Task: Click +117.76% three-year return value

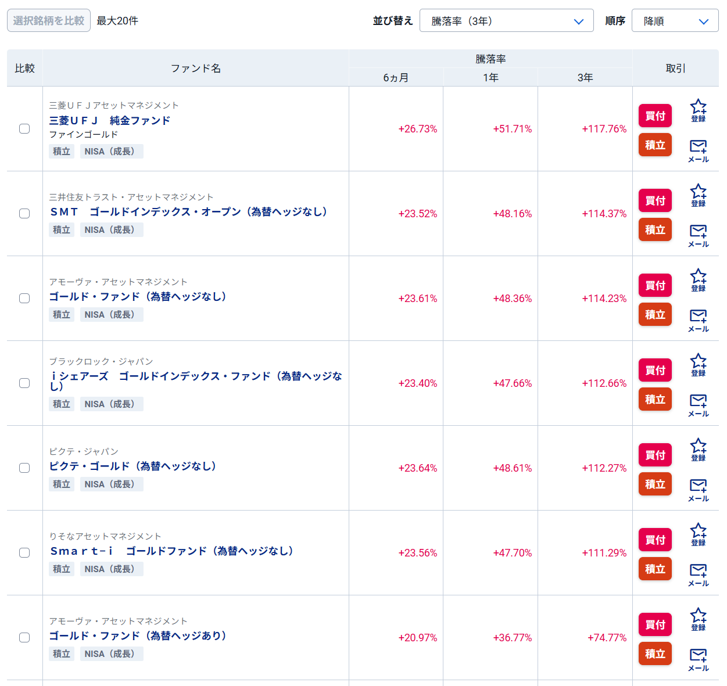Action: click(x=604, y=129)
